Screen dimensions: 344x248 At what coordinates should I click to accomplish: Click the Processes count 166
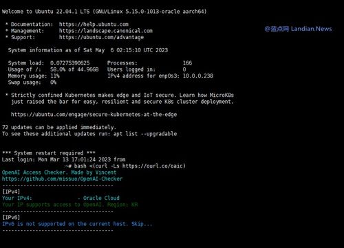[187, 63]
